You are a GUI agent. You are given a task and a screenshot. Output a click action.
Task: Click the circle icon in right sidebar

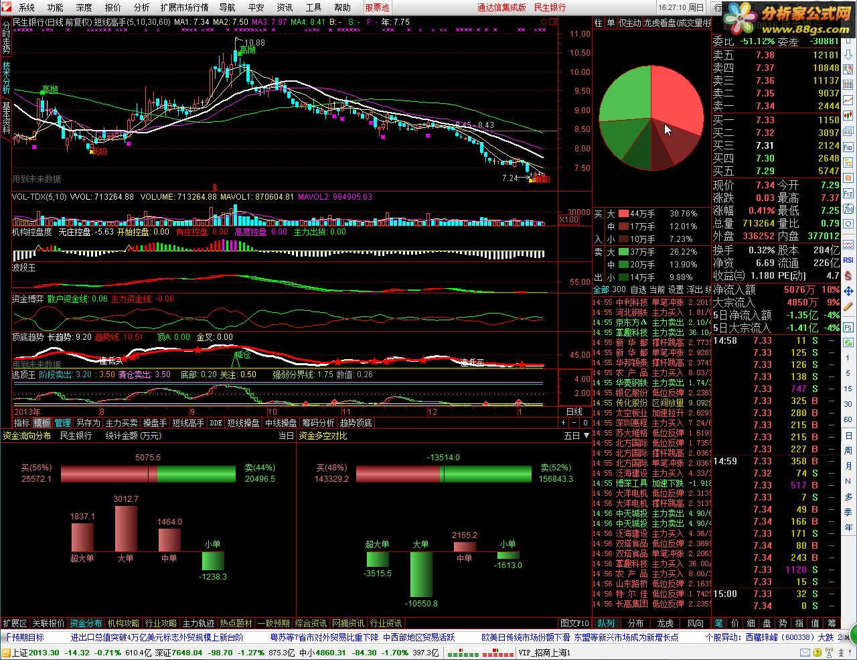[x=848, y=223]
